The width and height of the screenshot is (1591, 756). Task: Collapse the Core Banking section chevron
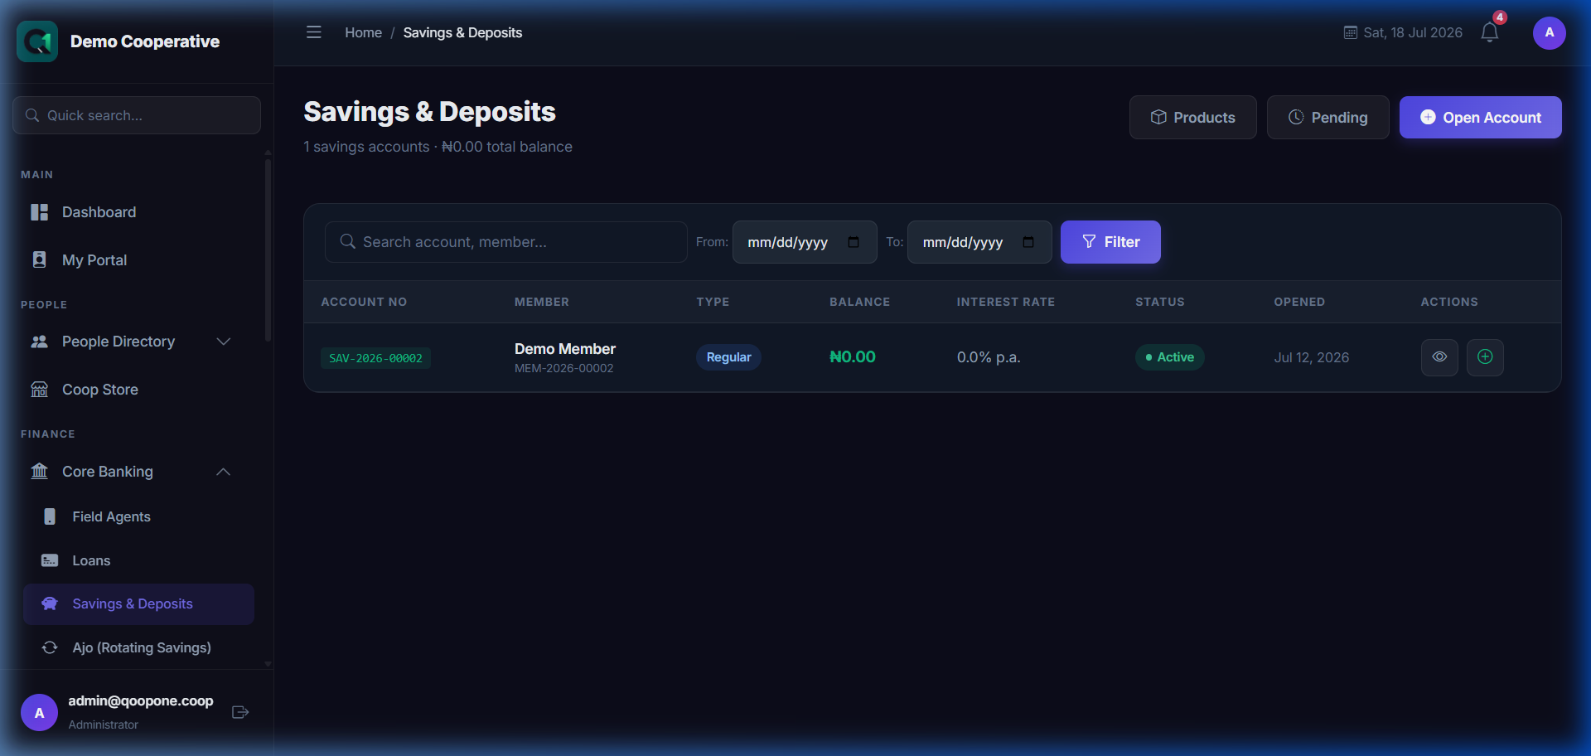(x=223, y=472)
